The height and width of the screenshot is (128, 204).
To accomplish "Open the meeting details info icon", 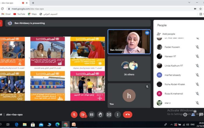I will pyautogui.click(x=185, y=114).
